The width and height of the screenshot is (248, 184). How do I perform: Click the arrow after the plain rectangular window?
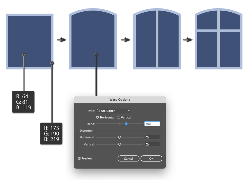click(x=62, y=40)
